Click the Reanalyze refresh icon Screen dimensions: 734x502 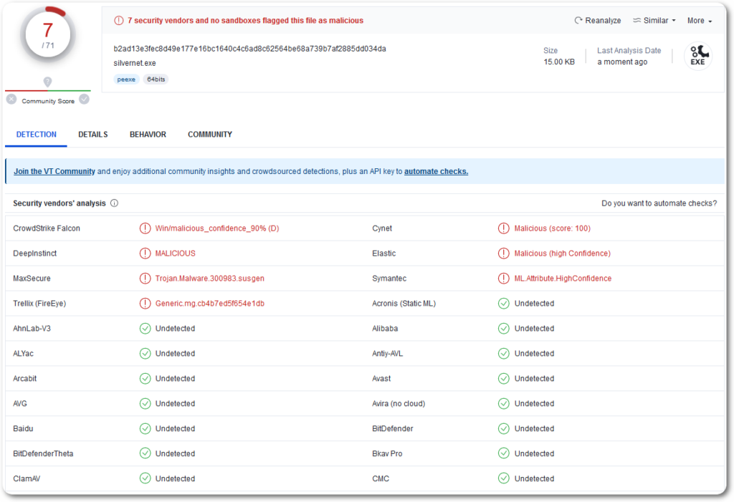(578, 21)
